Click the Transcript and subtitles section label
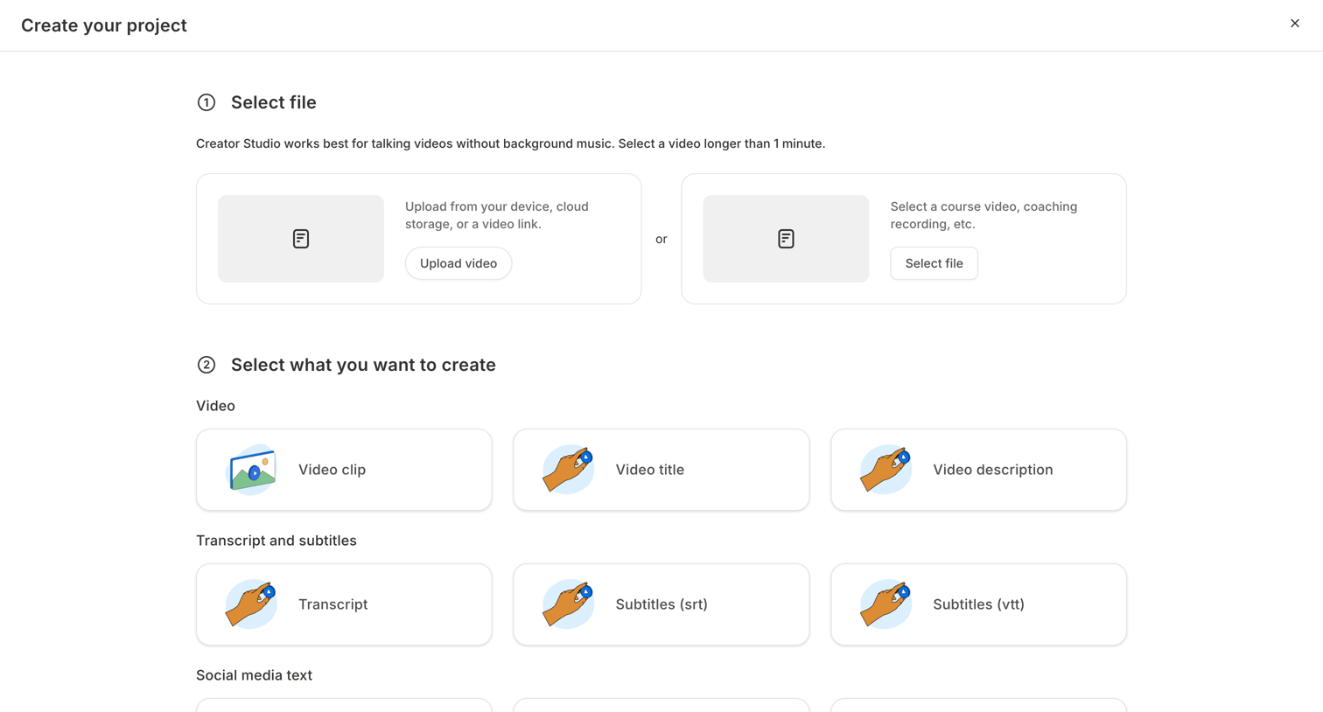 tap(276, 541)
